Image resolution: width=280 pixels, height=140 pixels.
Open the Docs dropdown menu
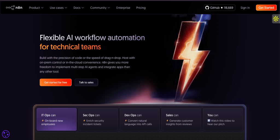pos(78,8)
